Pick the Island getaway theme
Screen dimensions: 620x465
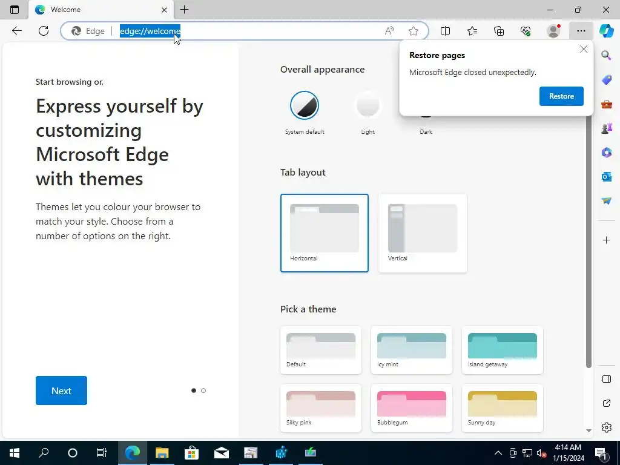pyautogui.click(x=502, y=350)
